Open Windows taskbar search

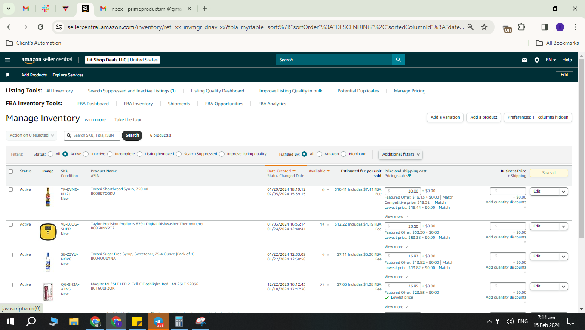point(31,321)
